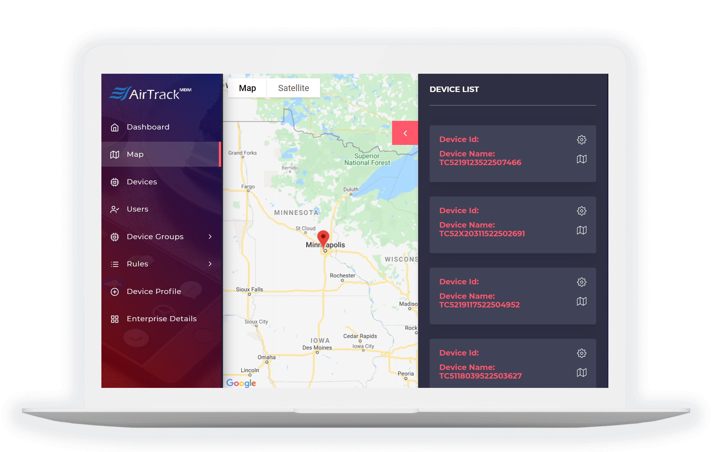Open Device Profile from sidebar

coord(161,291)
